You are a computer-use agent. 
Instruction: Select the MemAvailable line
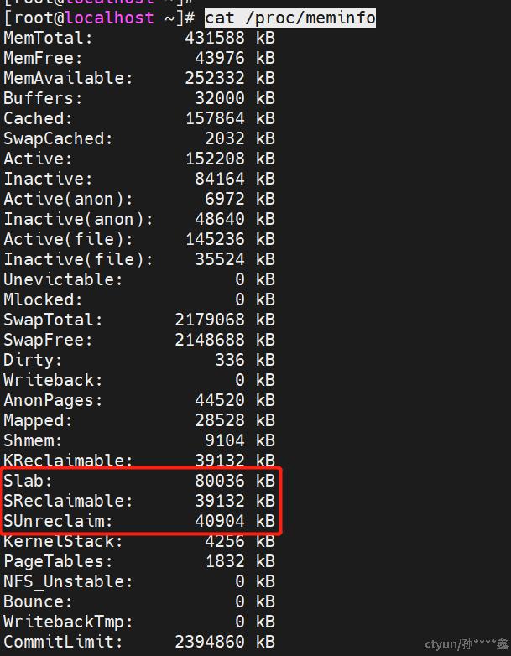tap(138, 78)
